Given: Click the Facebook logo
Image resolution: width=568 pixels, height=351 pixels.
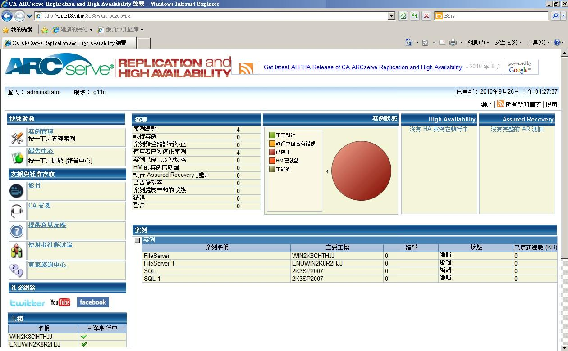Looking at the screenshot, I should point(93,302).
